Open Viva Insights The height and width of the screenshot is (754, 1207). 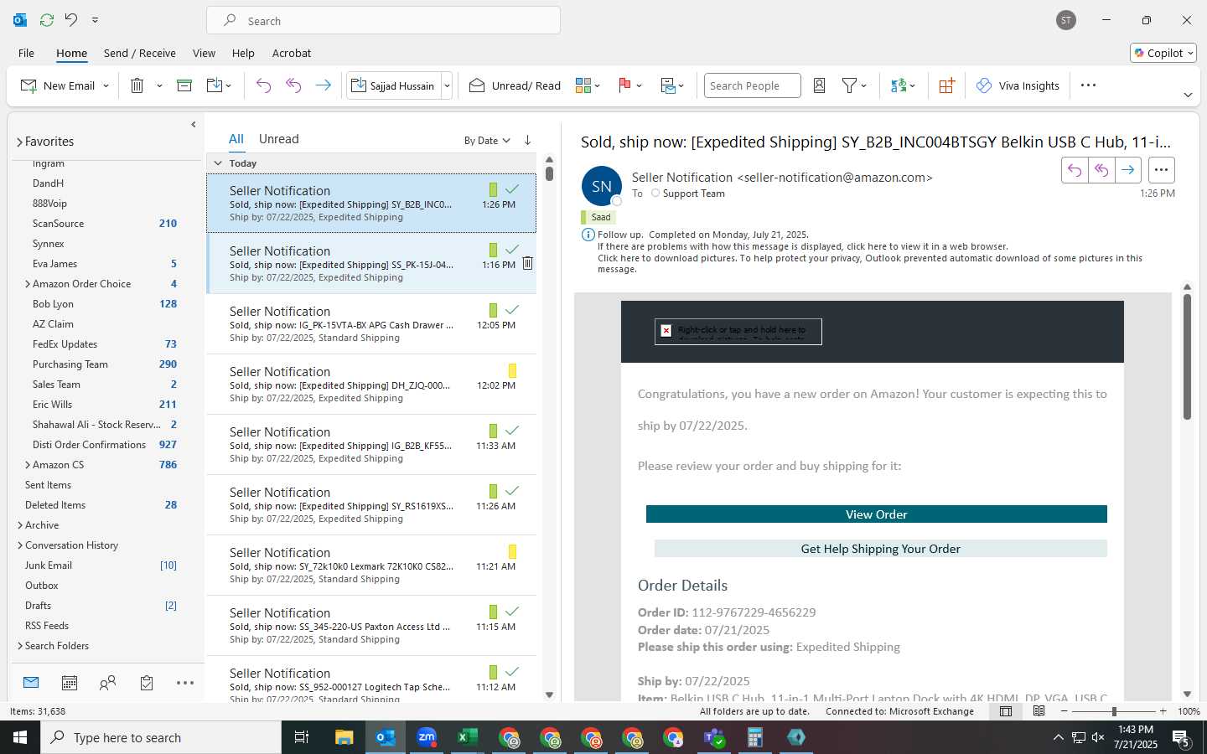click(x=1018, y=85)
